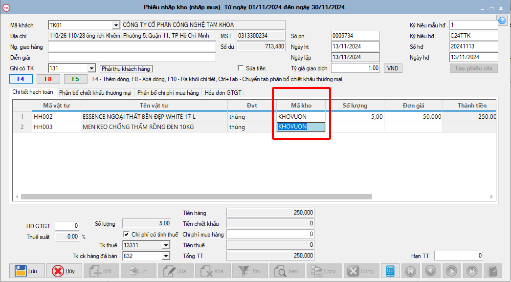Click the grid's horizontal scrollbar
The height and width of the screenshot is (282, 511).
(x=196, y=196)
